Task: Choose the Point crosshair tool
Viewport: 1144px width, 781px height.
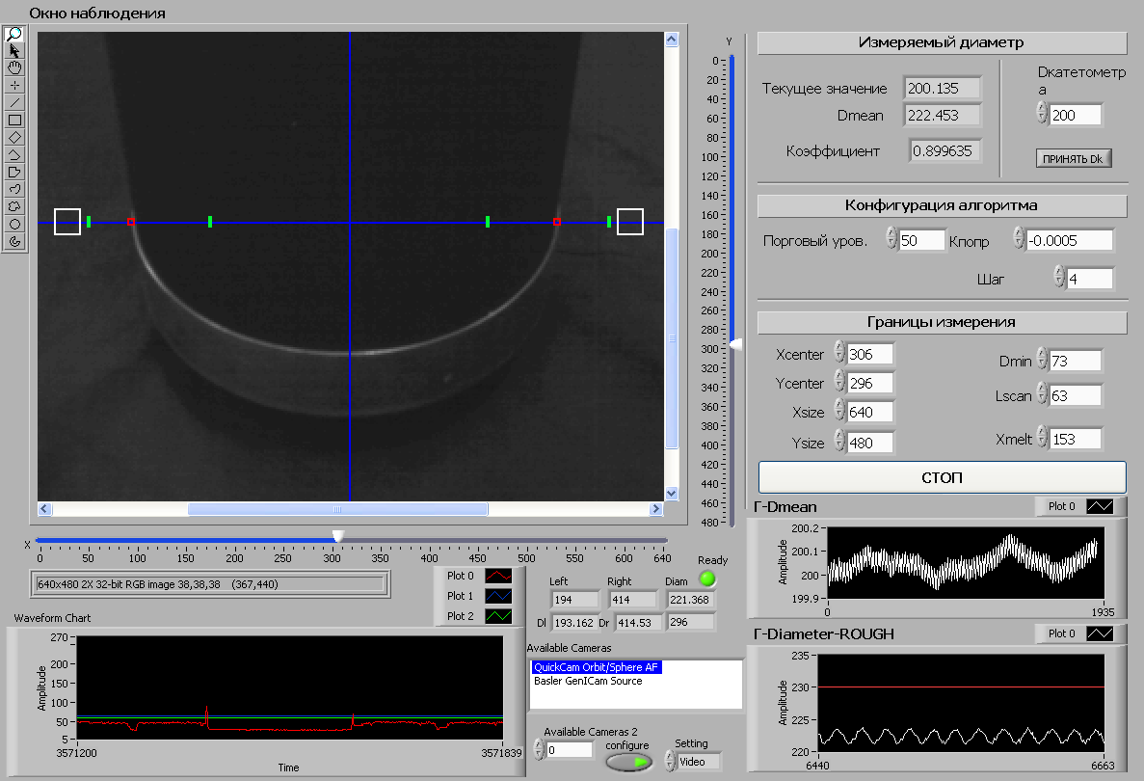Action: (14, 85)
